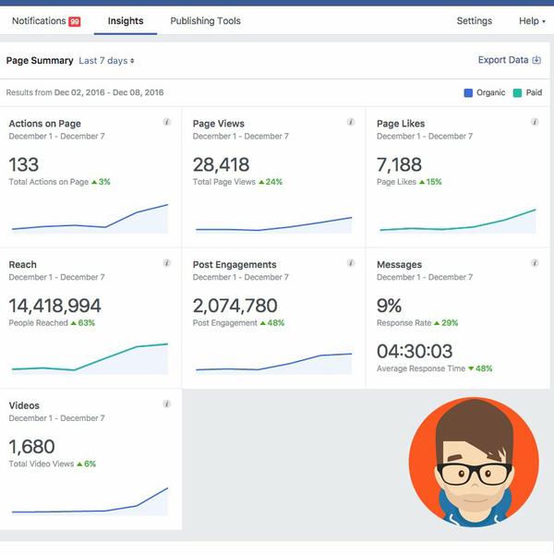Screen dimensions: 554x554
Task: Open the Messages card title
Action: 399,265
